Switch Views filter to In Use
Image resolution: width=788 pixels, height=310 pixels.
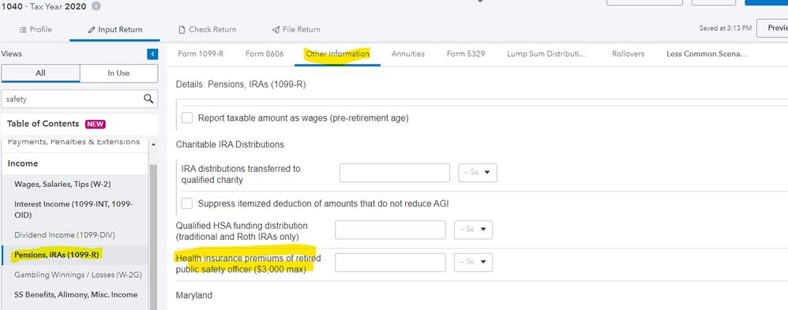(x=118, y=73)
